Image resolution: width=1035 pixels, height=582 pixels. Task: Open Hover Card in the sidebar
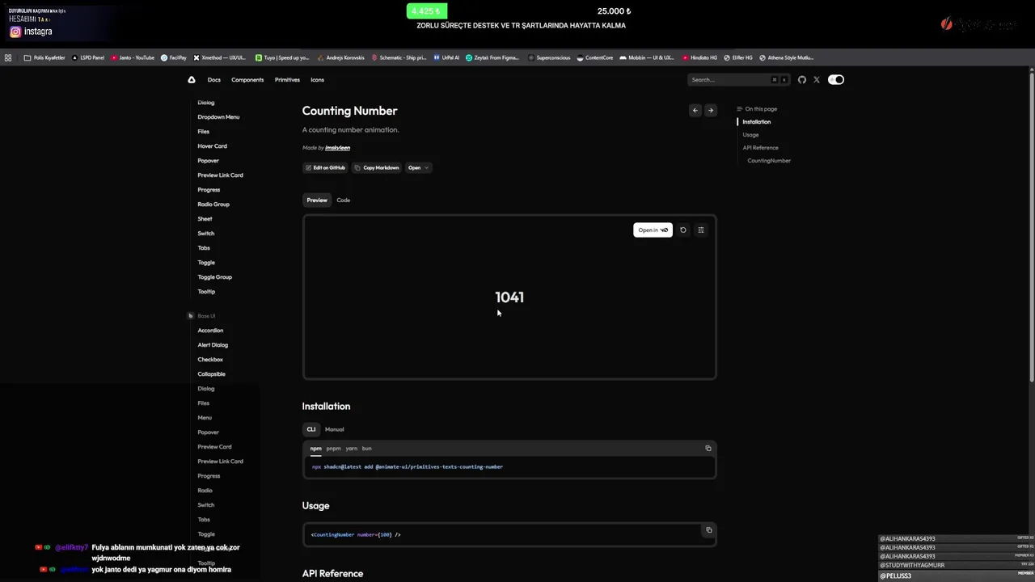[x=212, y=145]
